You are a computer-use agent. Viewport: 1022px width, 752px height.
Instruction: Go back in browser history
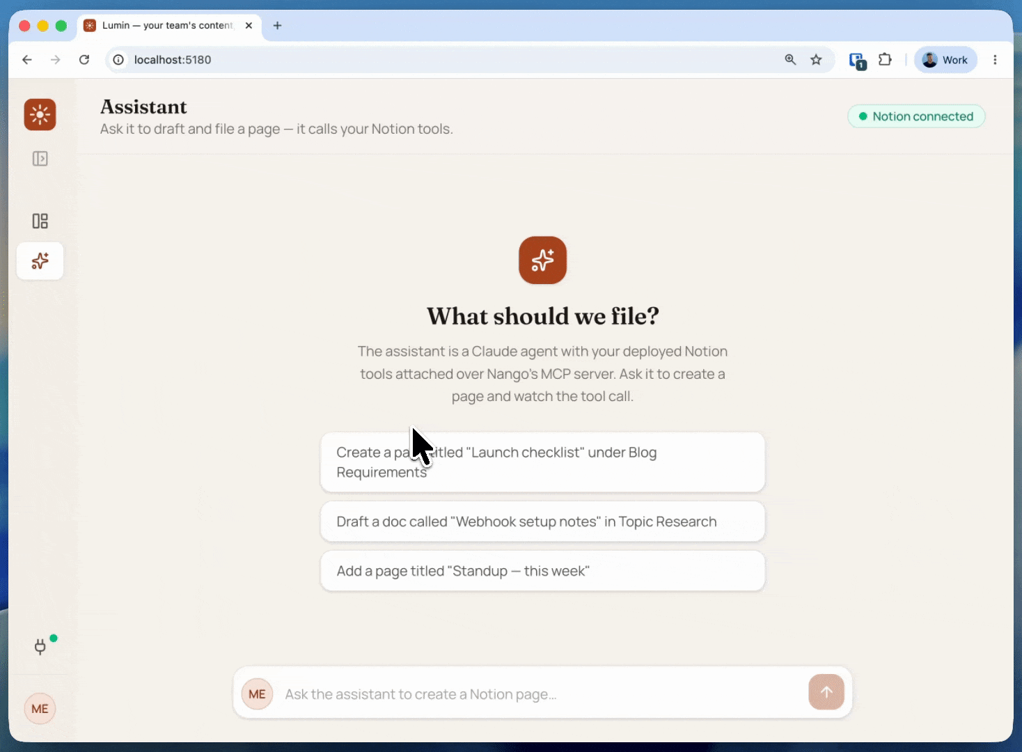pos(27,60)
